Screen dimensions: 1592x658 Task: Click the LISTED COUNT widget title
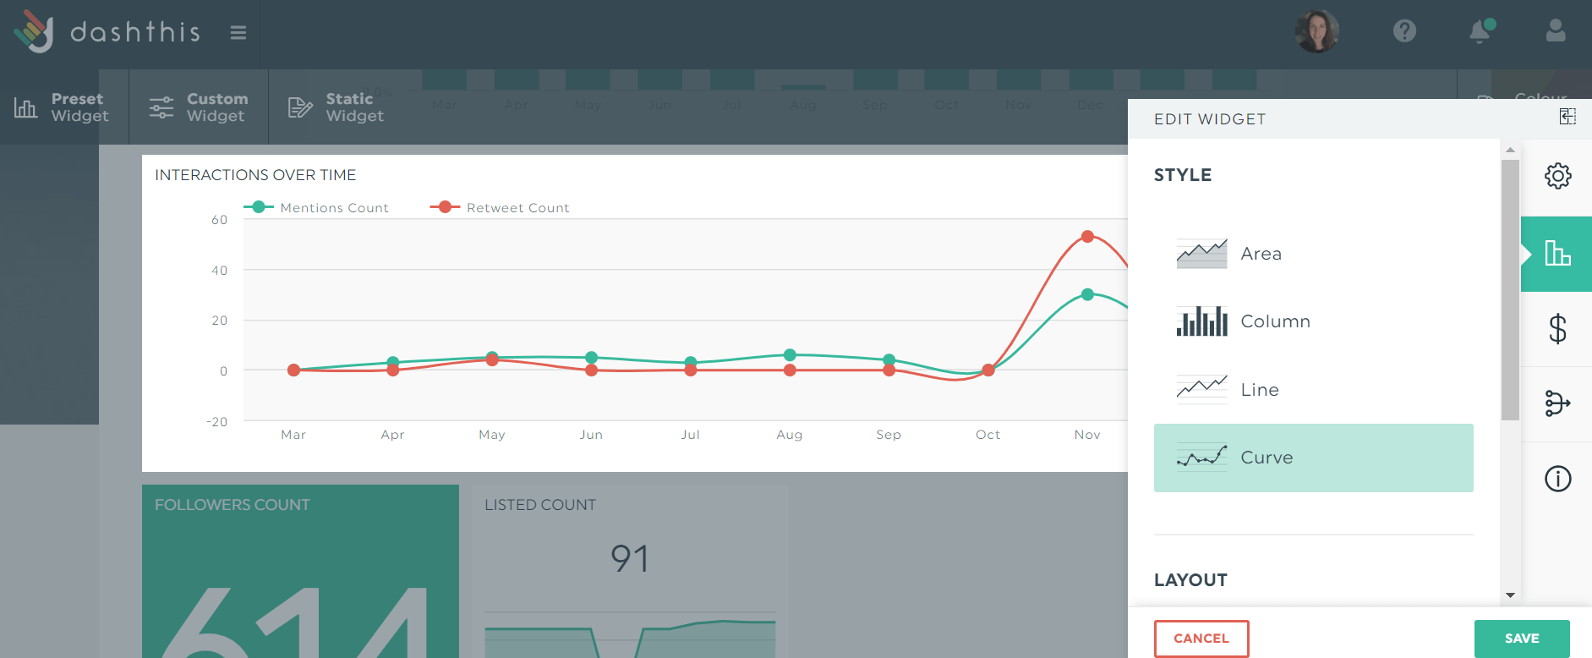540,505
